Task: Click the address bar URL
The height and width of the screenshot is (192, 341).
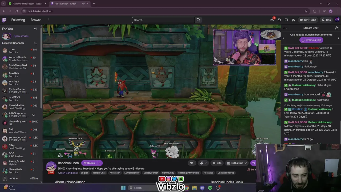Action: 40,11
